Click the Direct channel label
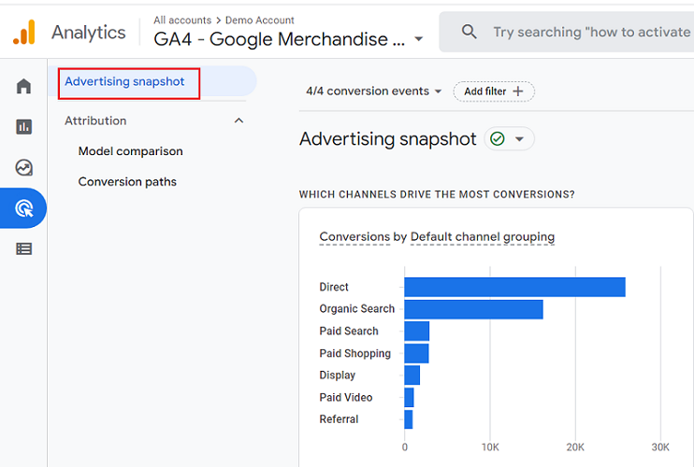The width and height of the screenshot is (694, 467). pos(334,287)
